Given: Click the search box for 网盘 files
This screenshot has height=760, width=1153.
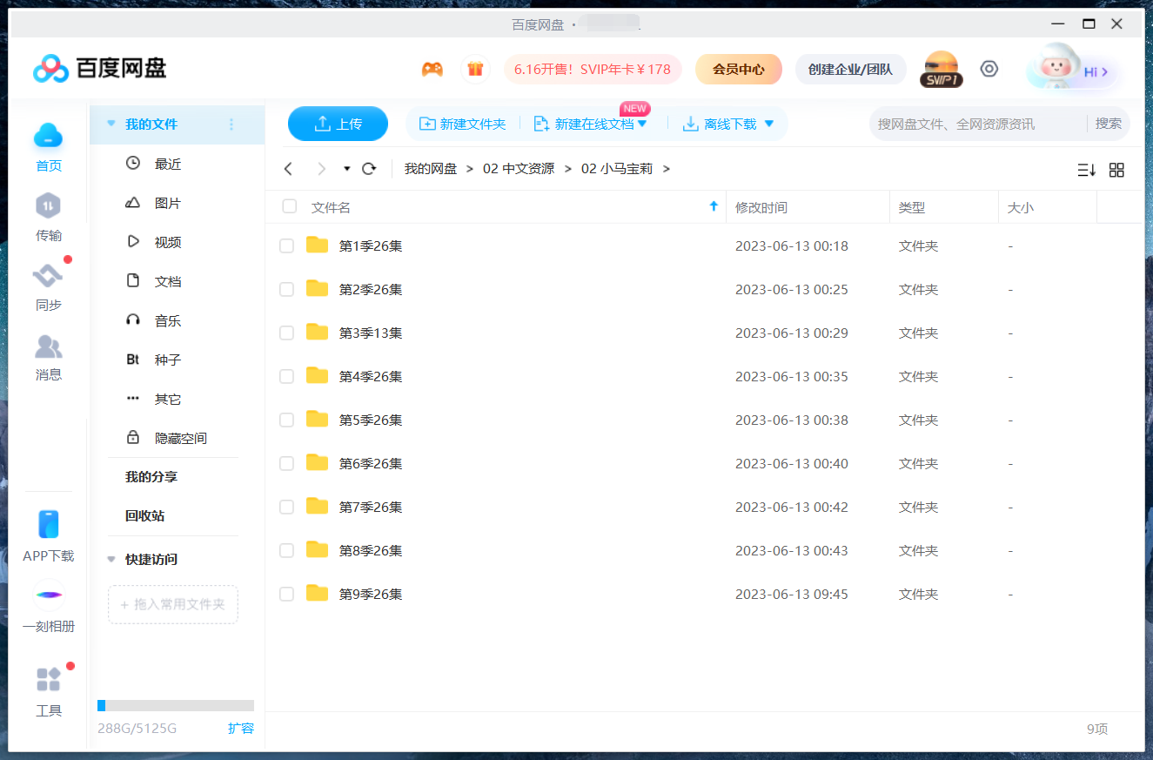Looking at the screenshot, I should click(x=975, y=124).
